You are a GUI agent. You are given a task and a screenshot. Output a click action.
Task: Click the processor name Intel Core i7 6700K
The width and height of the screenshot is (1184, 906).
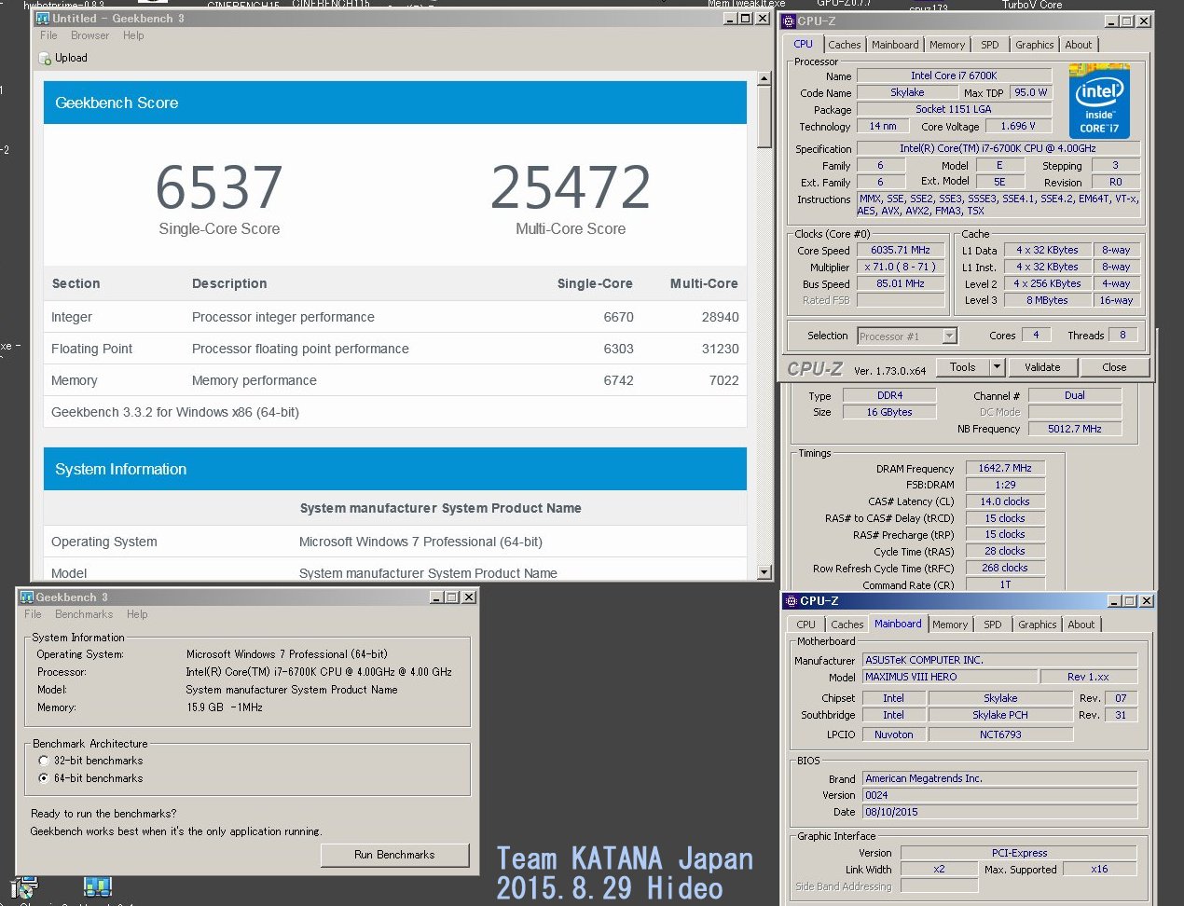(x=954, y=76)
